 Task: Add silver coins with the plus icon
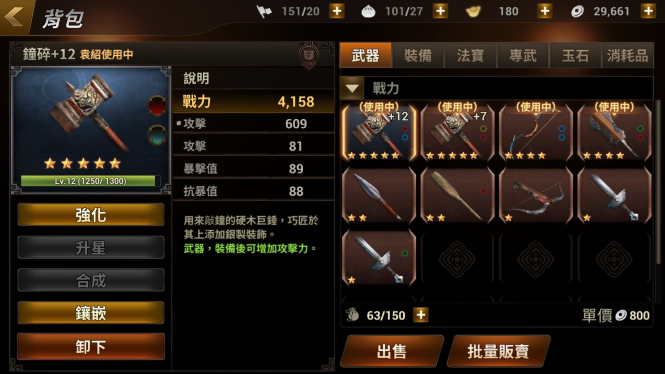[x=648, y=11]
